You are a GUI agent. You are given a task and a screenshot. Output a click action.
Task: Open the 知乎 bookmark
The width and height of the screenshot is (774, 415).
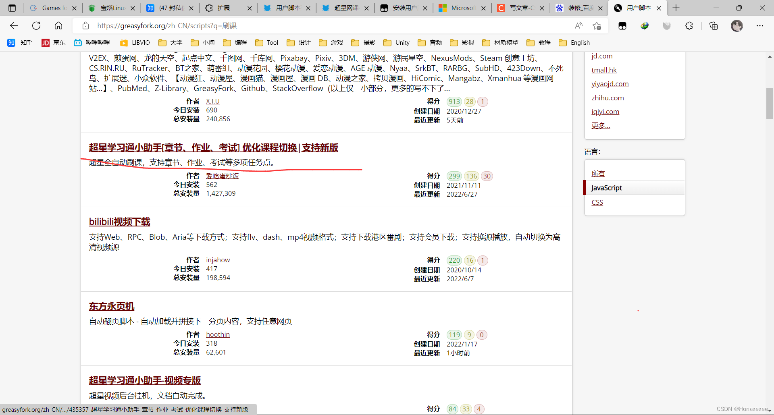click(20, 43)
